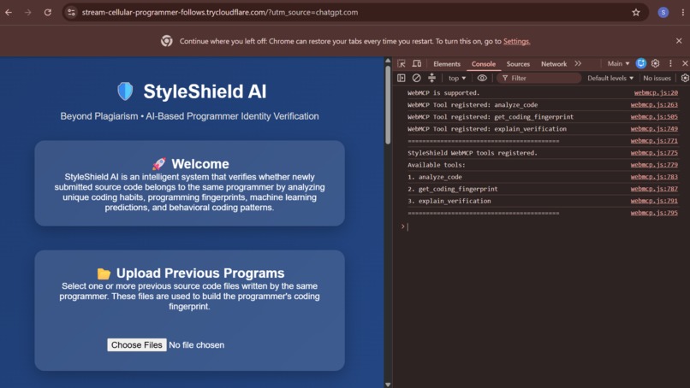
Task: Click the 'No file chosen' label
Action: point(196,345)
